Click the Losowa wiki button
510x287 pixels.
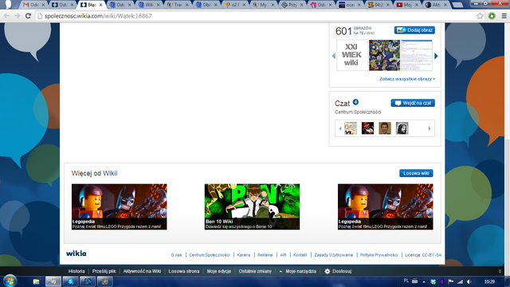pyautogui.click(x=416, y=173)
